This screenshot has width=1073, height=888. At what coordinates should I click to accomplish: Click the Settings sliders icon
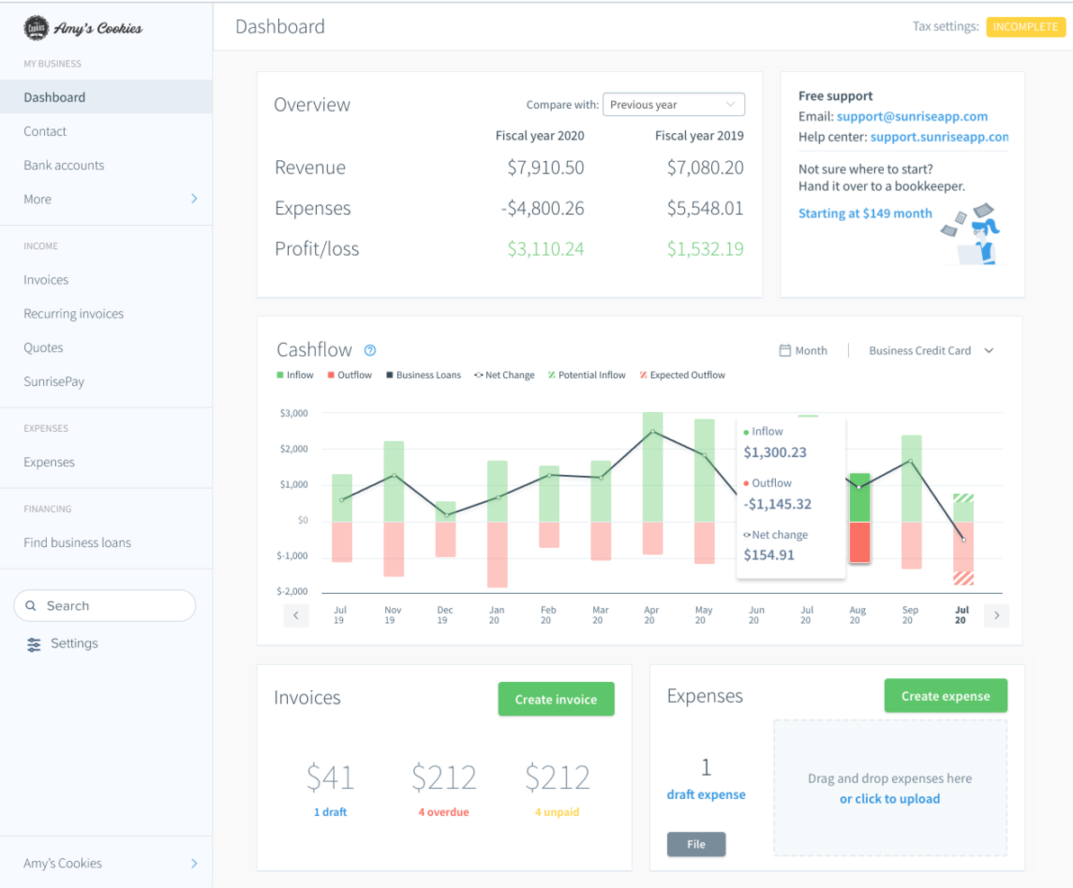(x=34, y=644)
